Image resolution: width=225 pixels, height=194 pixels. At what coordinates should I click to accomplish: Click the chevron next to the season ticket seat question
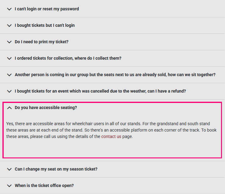click(x=9, y=169)
